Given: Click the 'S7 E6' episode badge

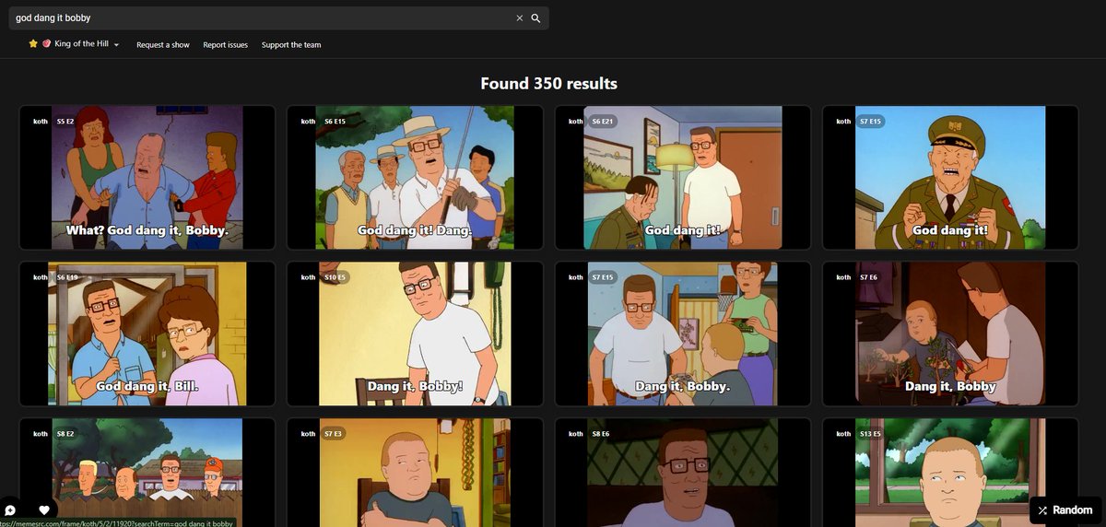Looking at the screenshot, I should point(869,277).
